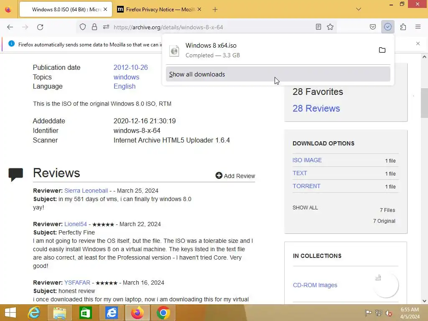The image size is (428, 321).
Task: Click the 28 Reviews link
Action: click(x=316, y=108)
